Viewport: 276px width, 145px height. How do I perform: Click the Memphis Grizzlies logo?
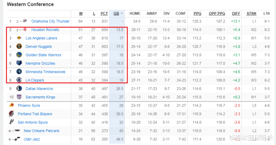tap(19, 63)
